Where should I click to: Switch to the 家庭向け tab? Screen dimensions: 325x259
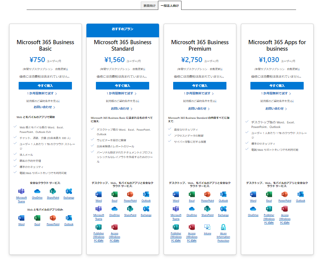(x=149, y=6)
